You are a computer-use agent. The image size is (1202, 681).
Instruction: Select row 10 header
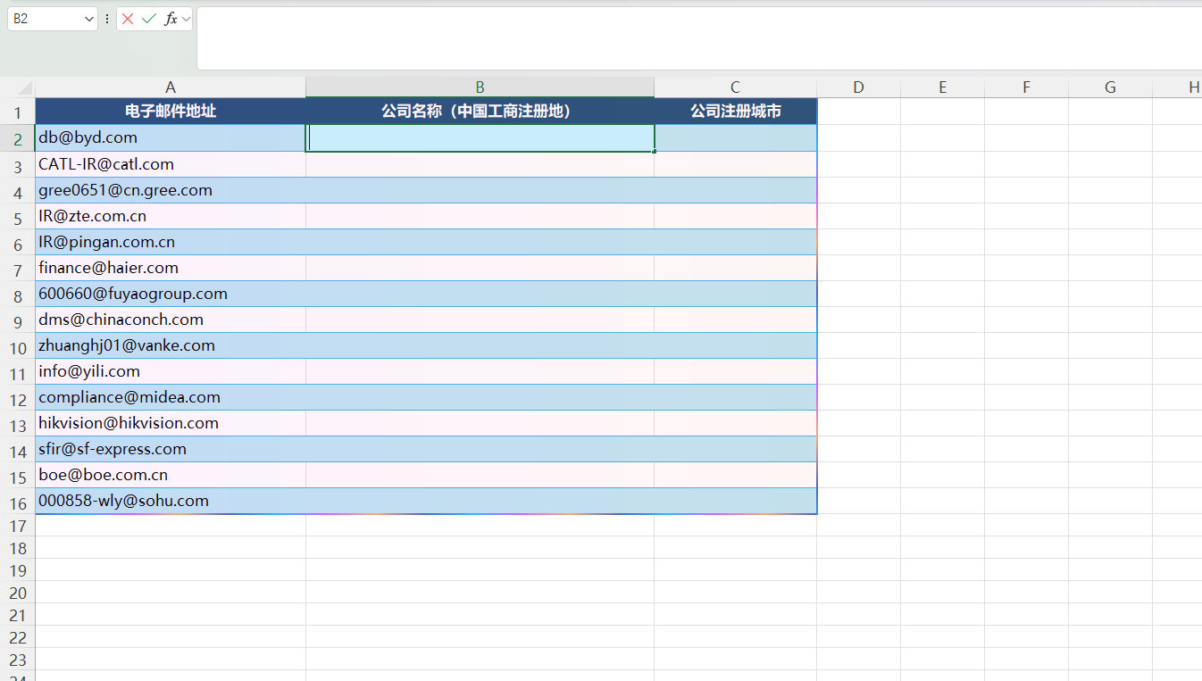[17, 345]
